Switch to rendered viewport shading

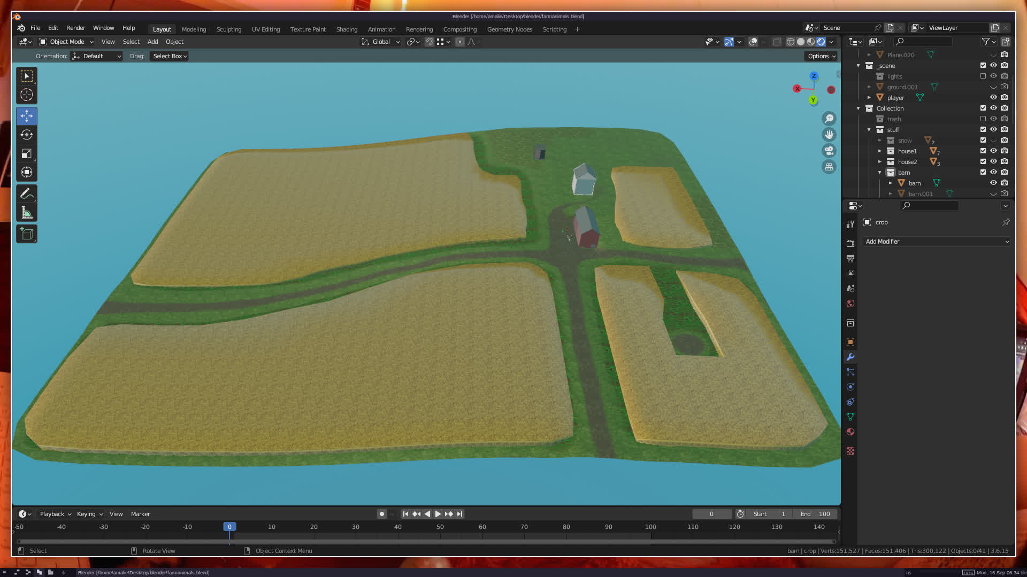point(821,42)
